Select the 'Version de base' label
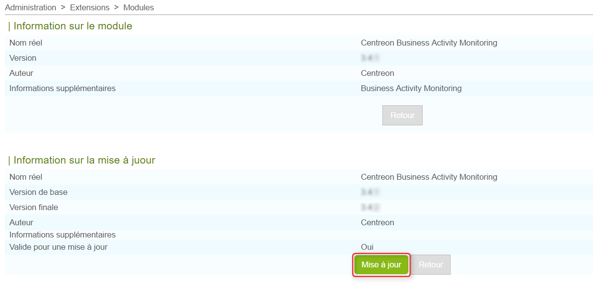Screen dimensions: 593x285 coord(38,192)
